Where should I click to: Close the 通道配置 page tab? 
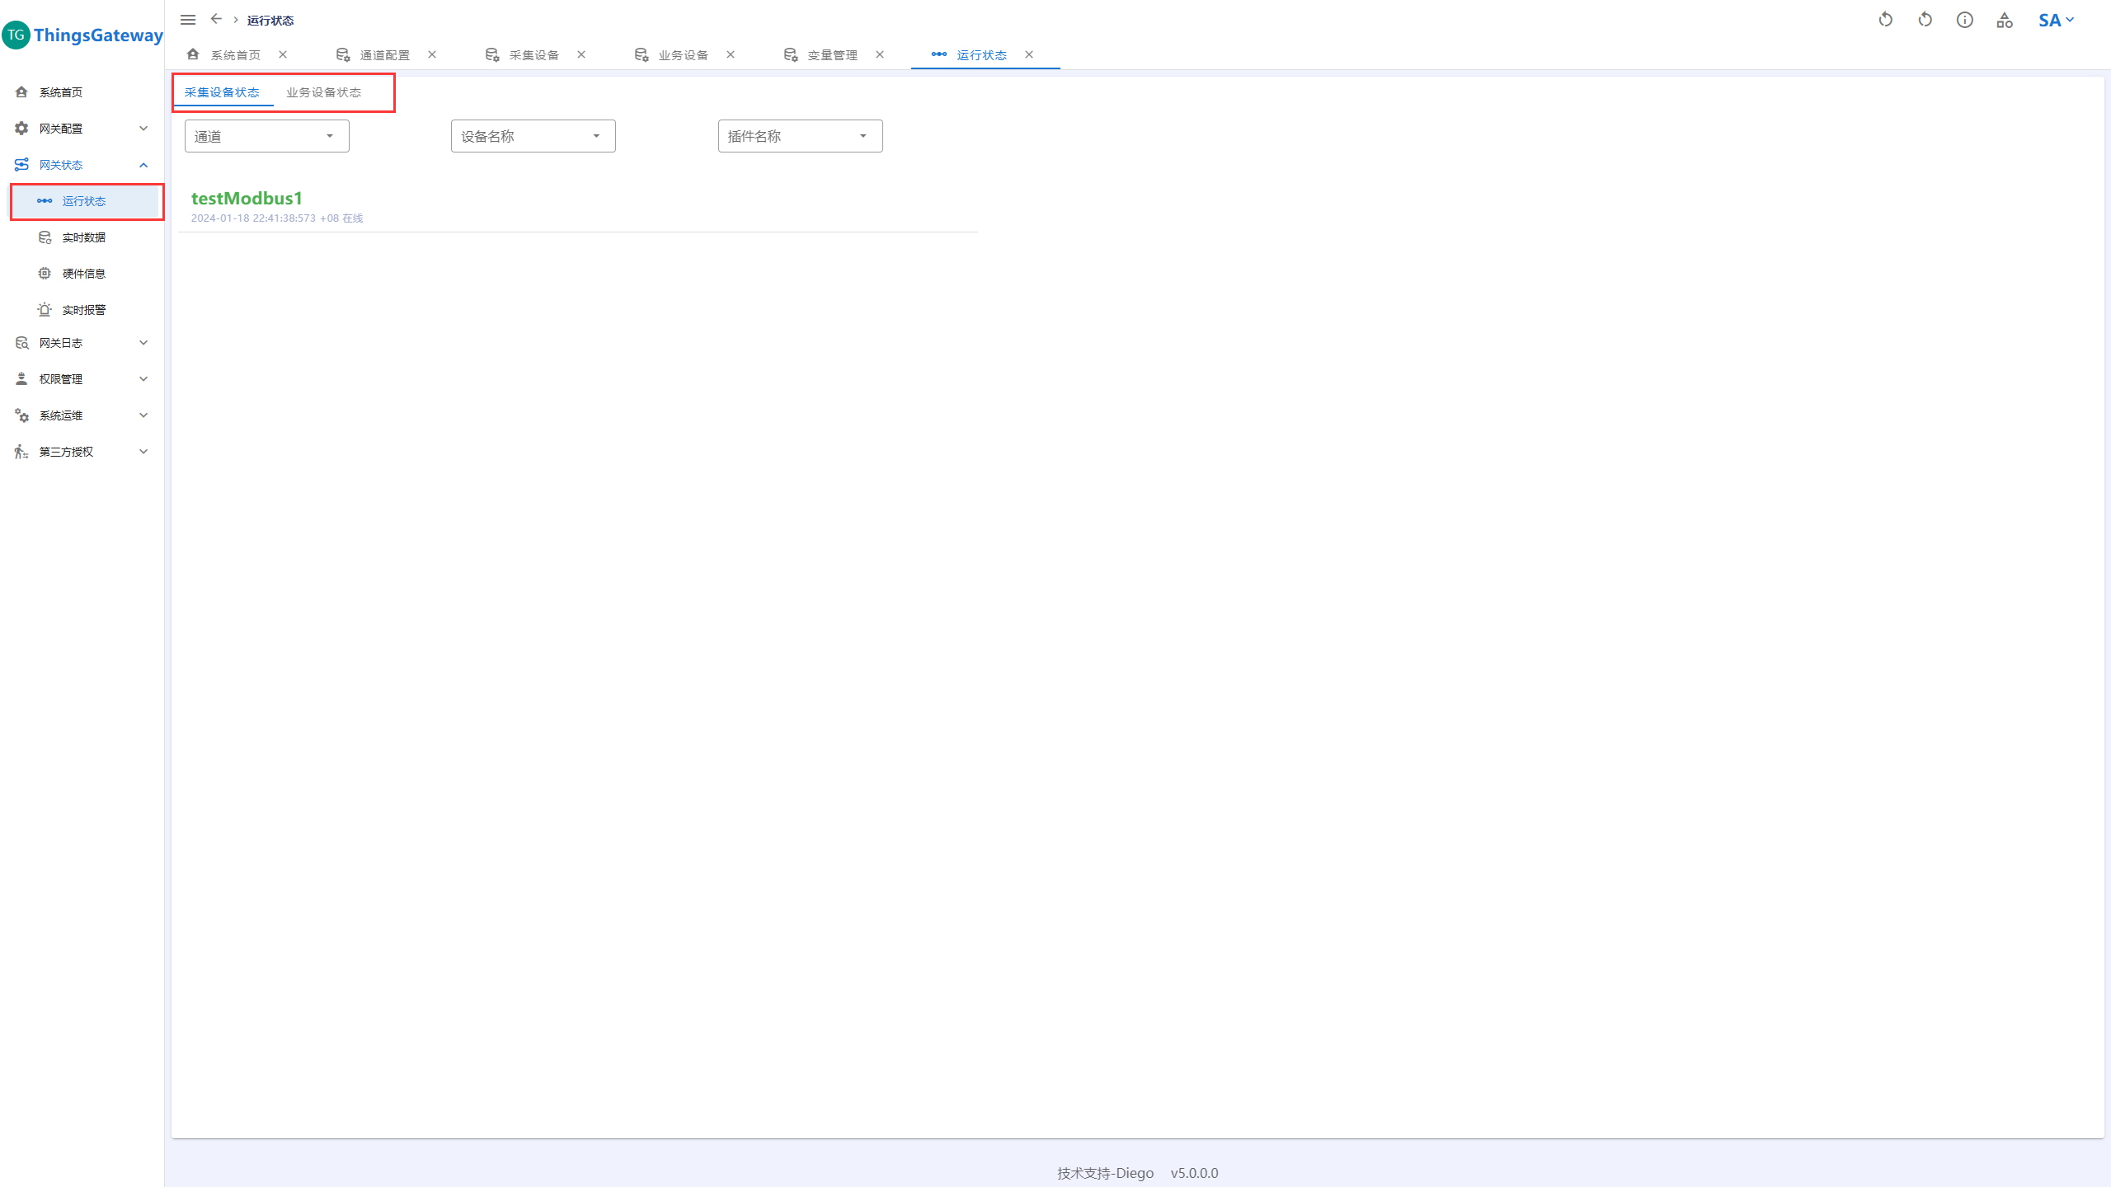[432, 54]
